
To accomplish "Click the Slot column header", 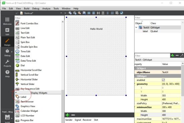I will pyautogui.click(x=96, y=120).
